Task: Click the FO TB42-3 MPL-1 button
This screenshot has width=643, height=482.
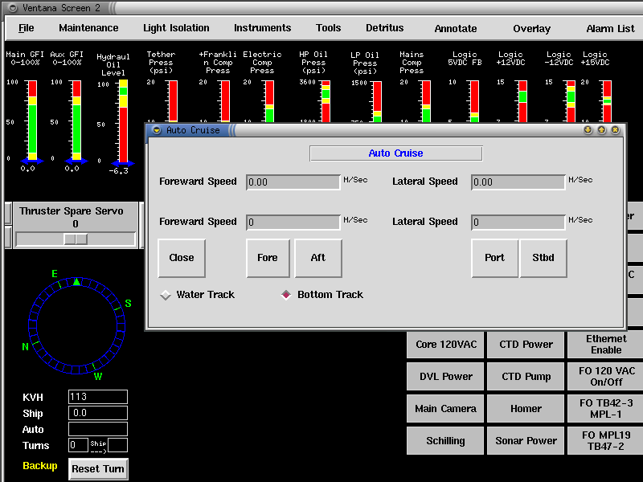Action: click(x=606, y=409)
